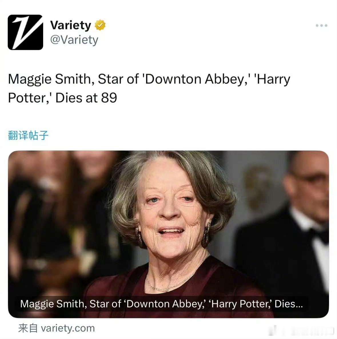Viewport: 337px width, 339px height.
Task: Open the three-dot more options menu
Action: coord(322,25)
